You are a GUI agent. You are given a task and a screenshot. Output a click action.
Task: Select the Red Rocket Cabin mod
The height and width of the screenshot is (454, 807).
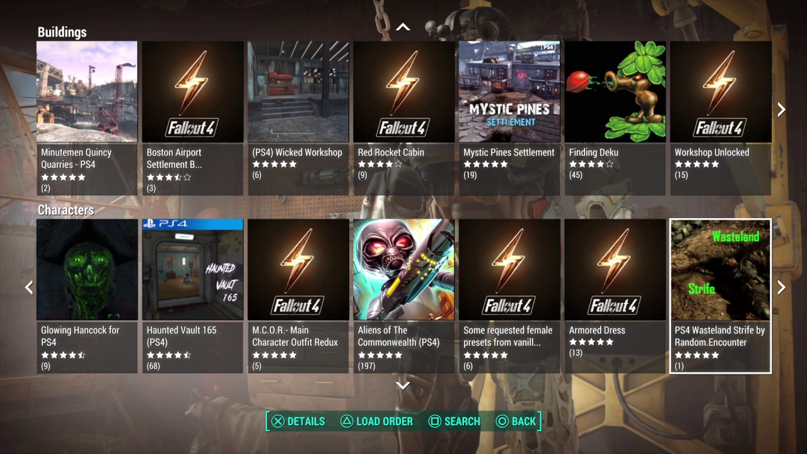(x=403, y=119)
